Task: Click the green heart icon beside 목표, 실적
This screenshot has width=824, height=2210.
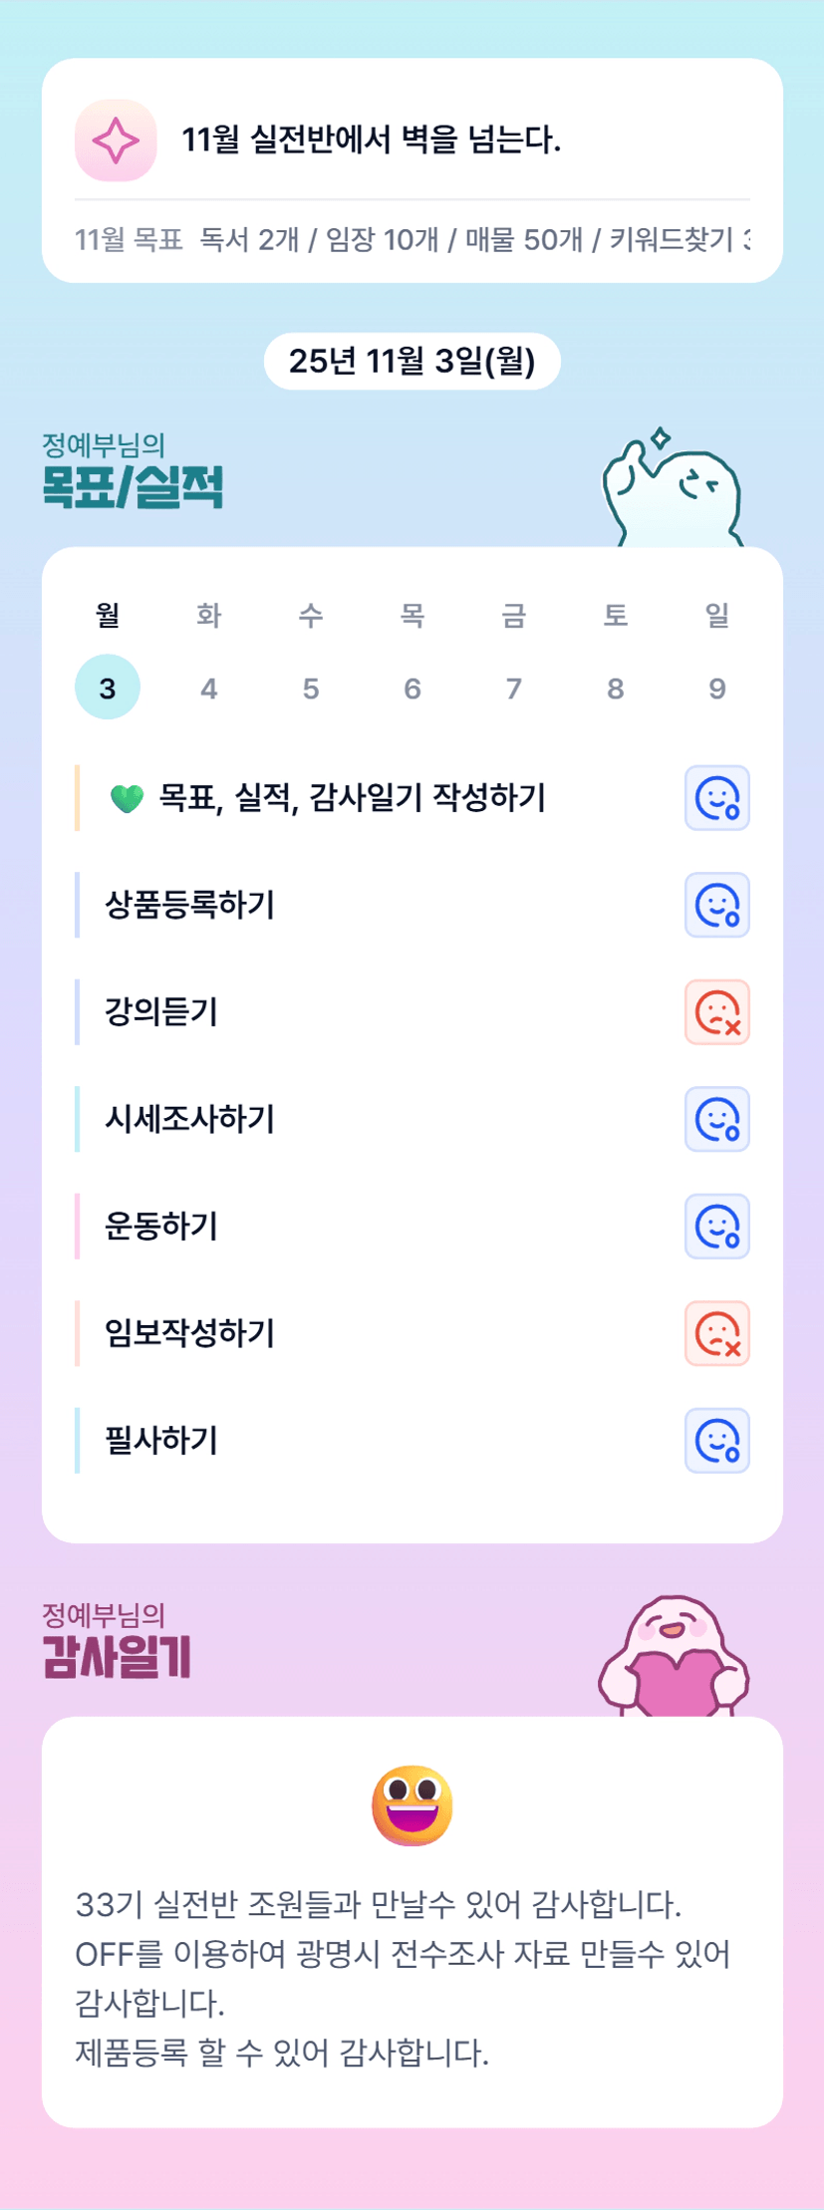Action: click(127, 798)
